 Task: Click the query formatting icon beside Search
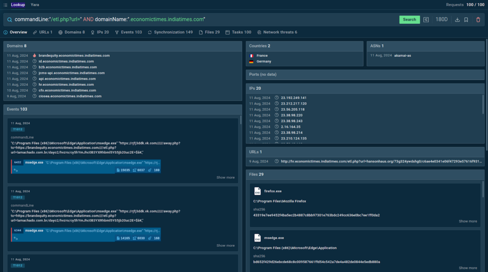[x=426, y=20]
